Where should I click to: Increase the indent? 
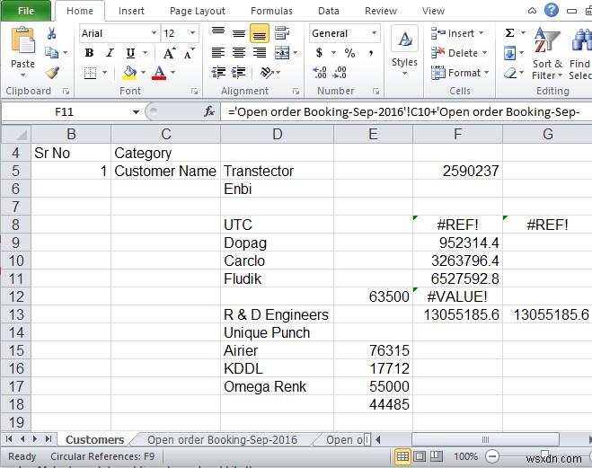pyautogui.click(x=239, y=72)
